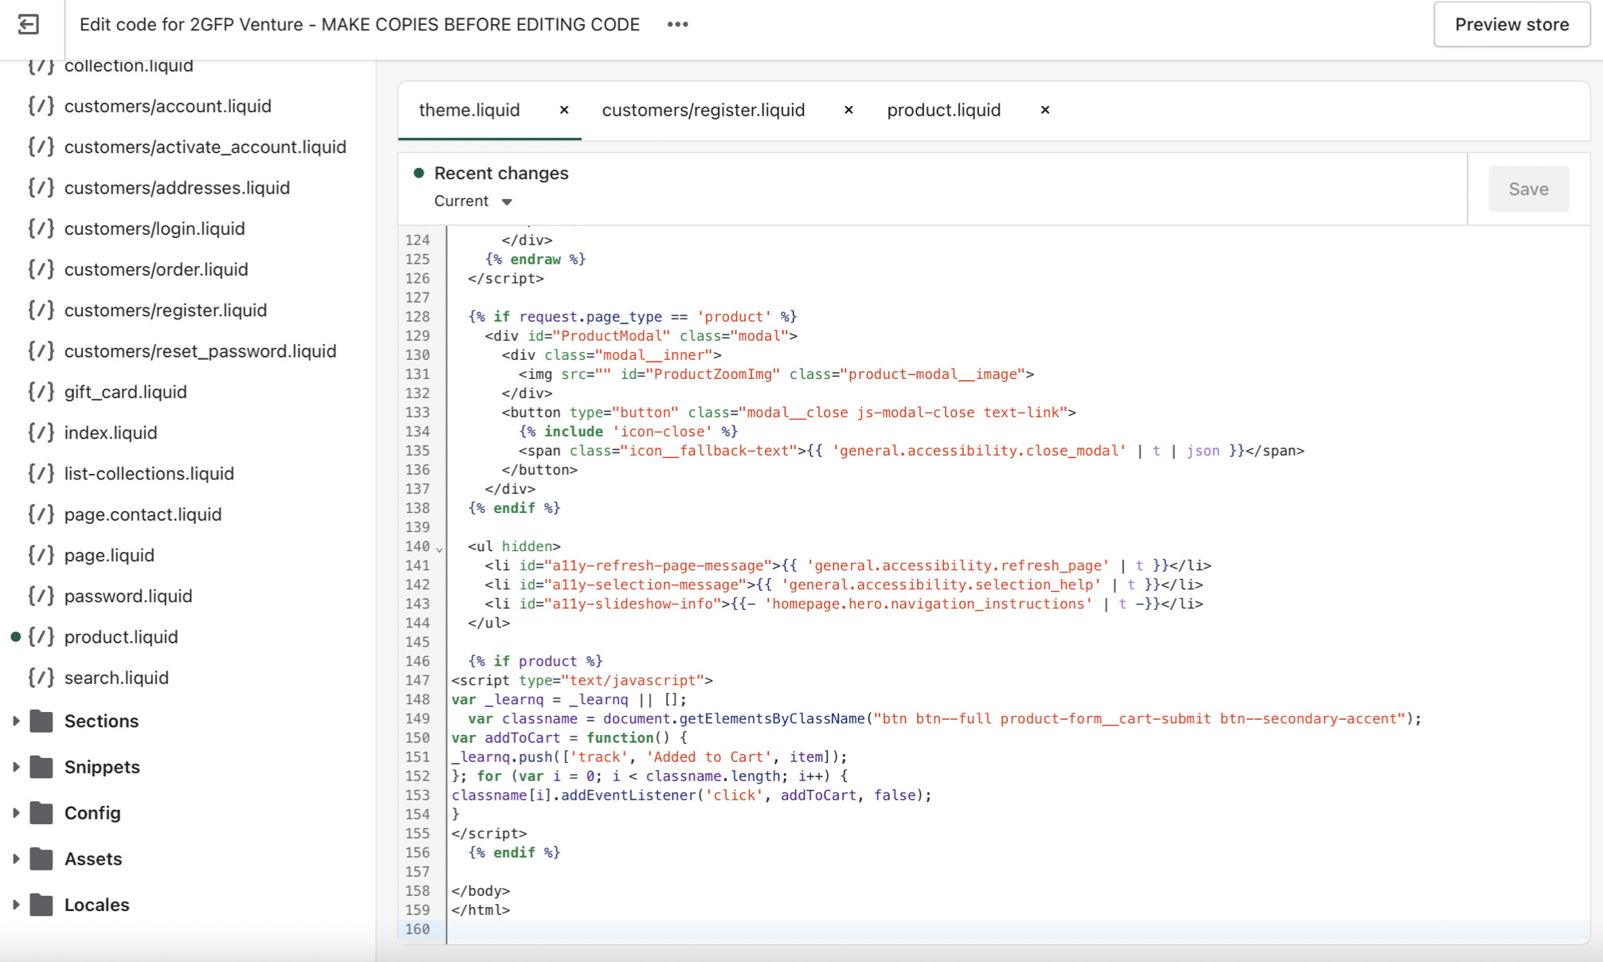Click the liquid file icon beside index.liquid

tap(41, 432)
